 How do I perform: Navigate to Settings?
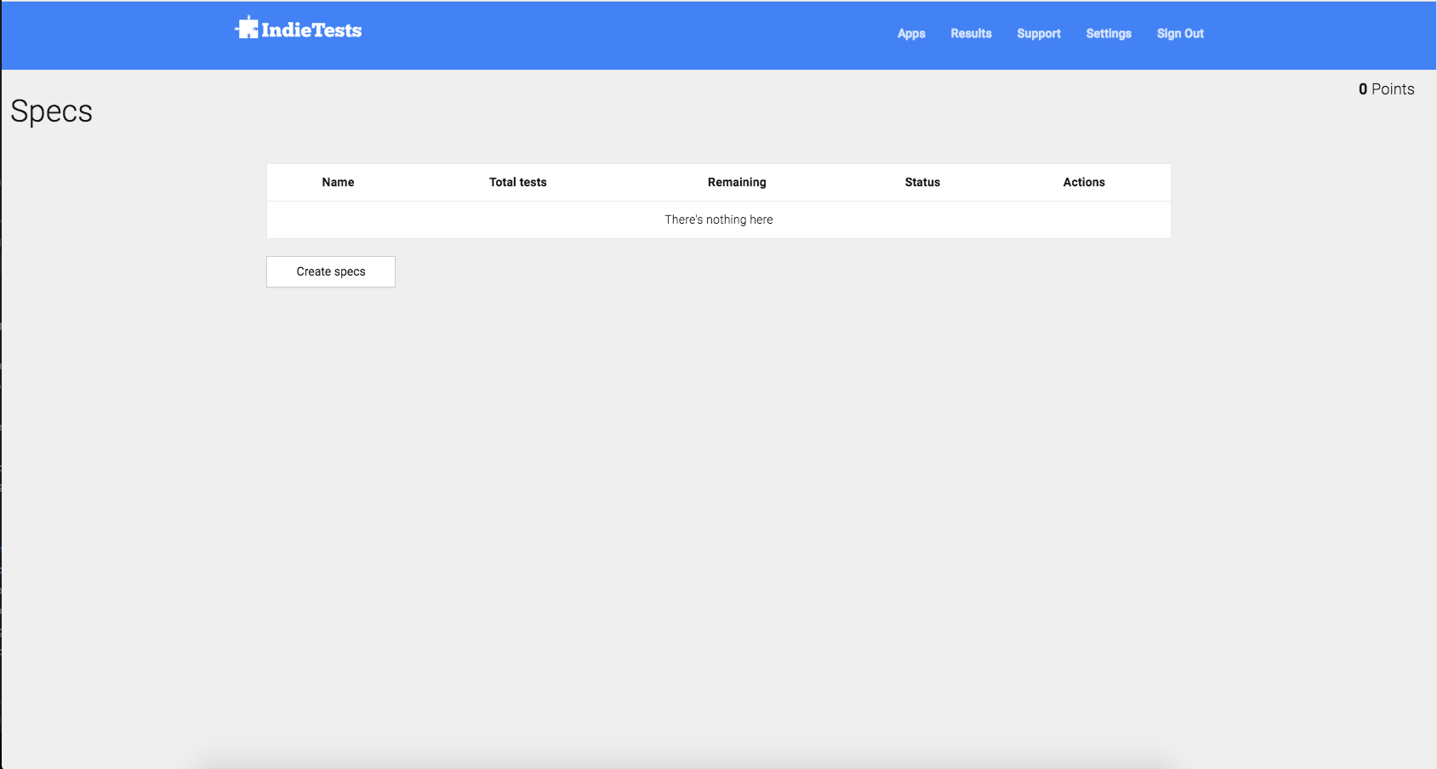pyautogui.click(x=1109, y=34)
